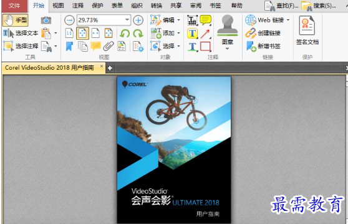Rotate page clockwise
This screenshot has width=348, height=224.
tap(138, 34)
